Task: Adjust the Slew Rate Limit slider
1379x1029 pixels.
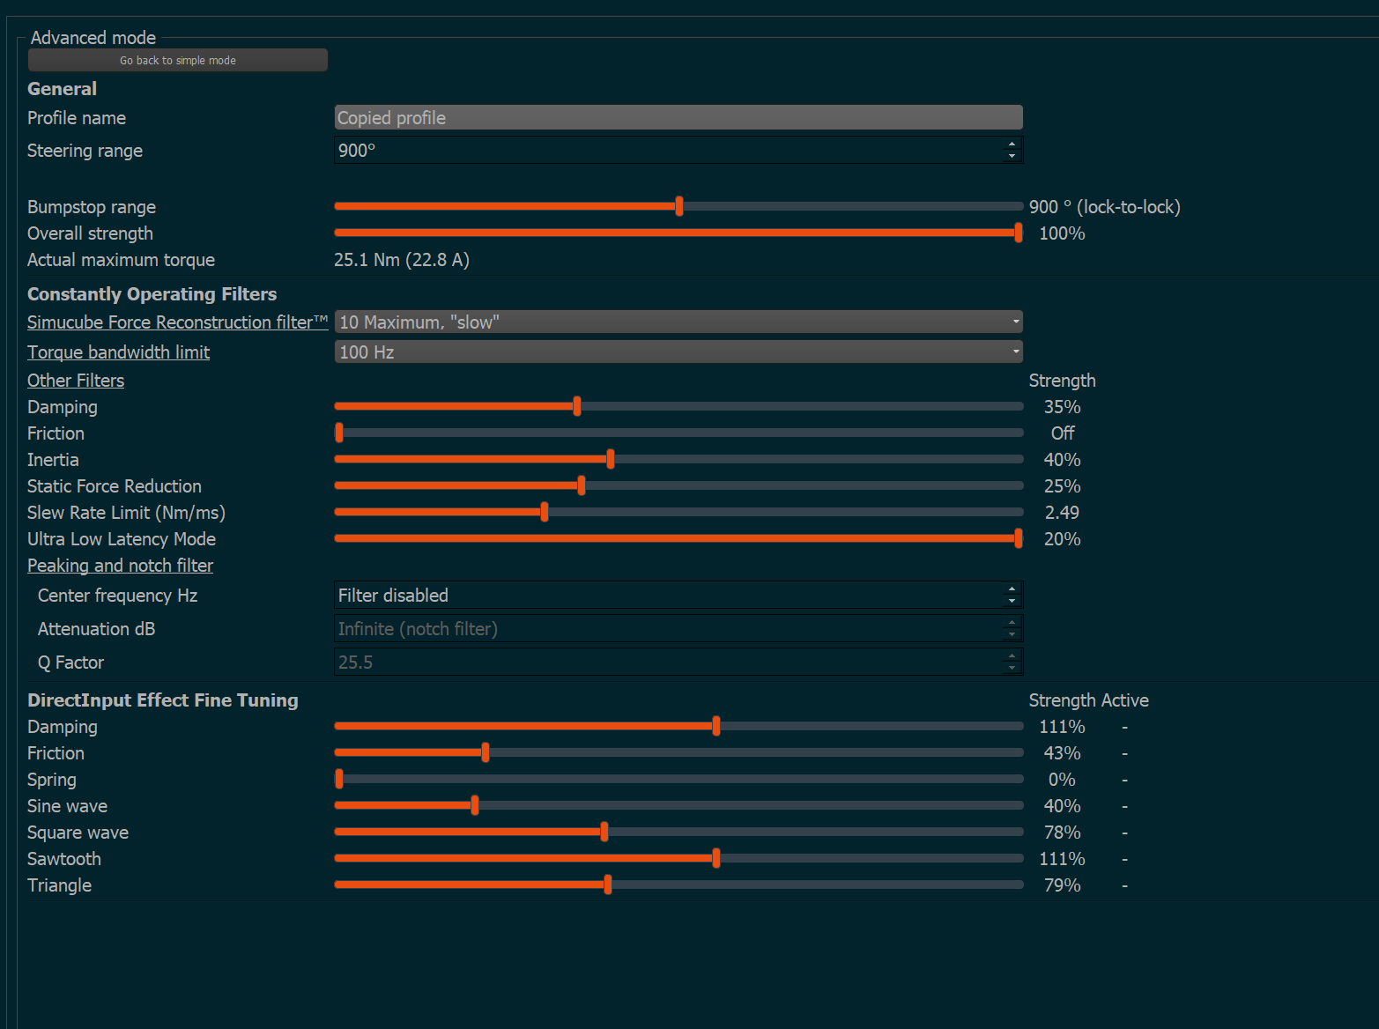Action: (x=678, y=512)
